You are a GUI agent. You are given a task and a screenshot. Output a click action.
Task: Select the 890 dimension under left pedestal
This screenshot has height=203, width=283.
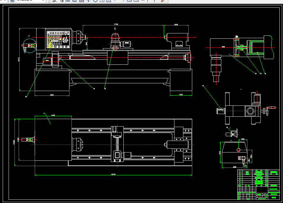pos(52,95)
